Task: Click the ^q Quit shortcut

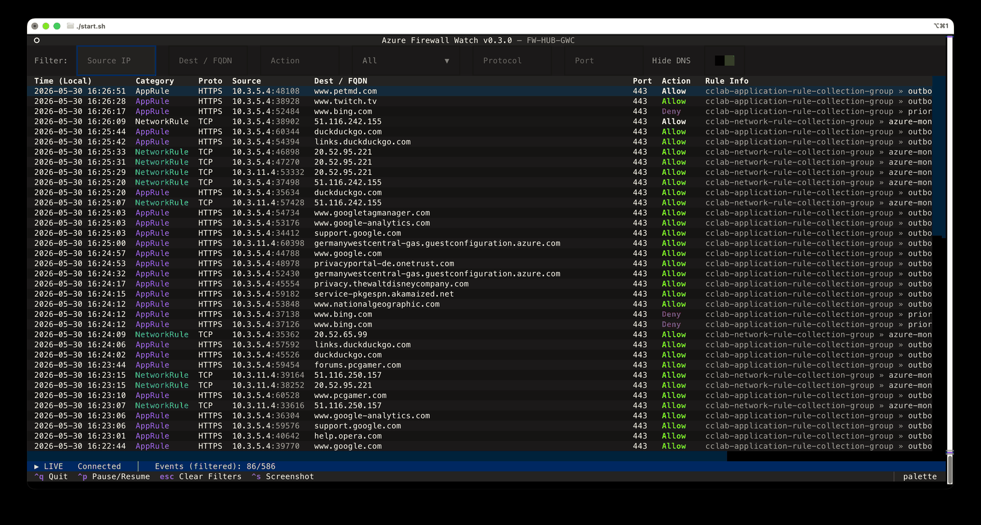Action: pyautogui.click(x=51, y=477)
